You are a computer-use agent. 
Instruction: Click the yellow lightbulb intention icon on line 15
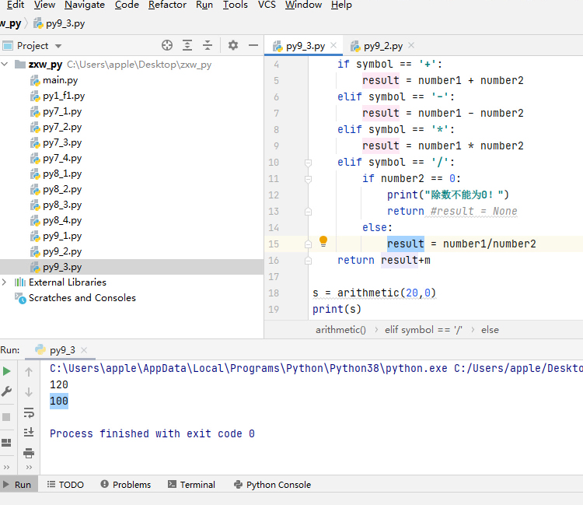[323, 241]
